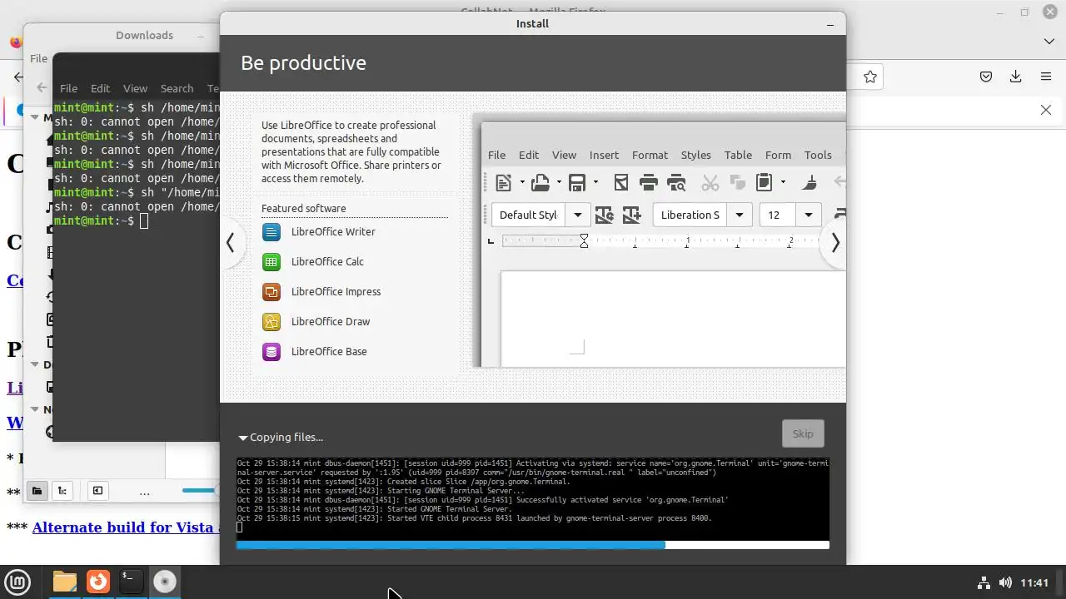Bookmark the page with Firefox star icon

[870, 77]
